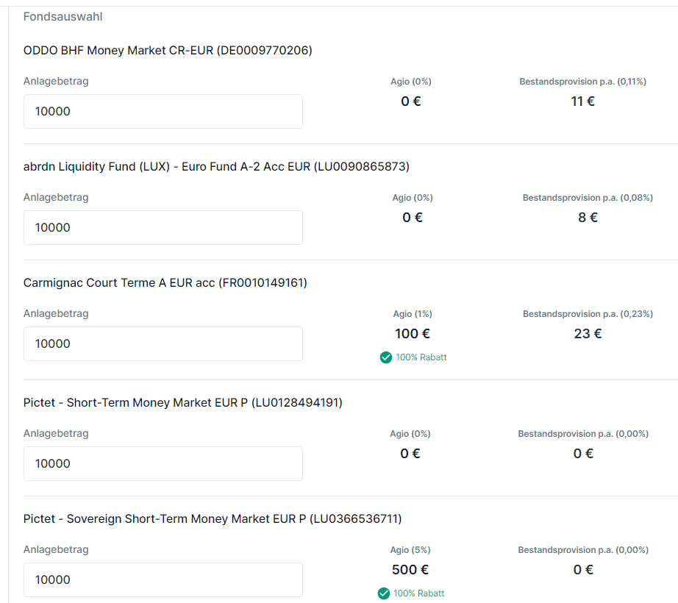Screen dimensions: 678x603
Task: Click the Pictet - Sovereign Short-Term Money Market title
Action: point(213,519)
